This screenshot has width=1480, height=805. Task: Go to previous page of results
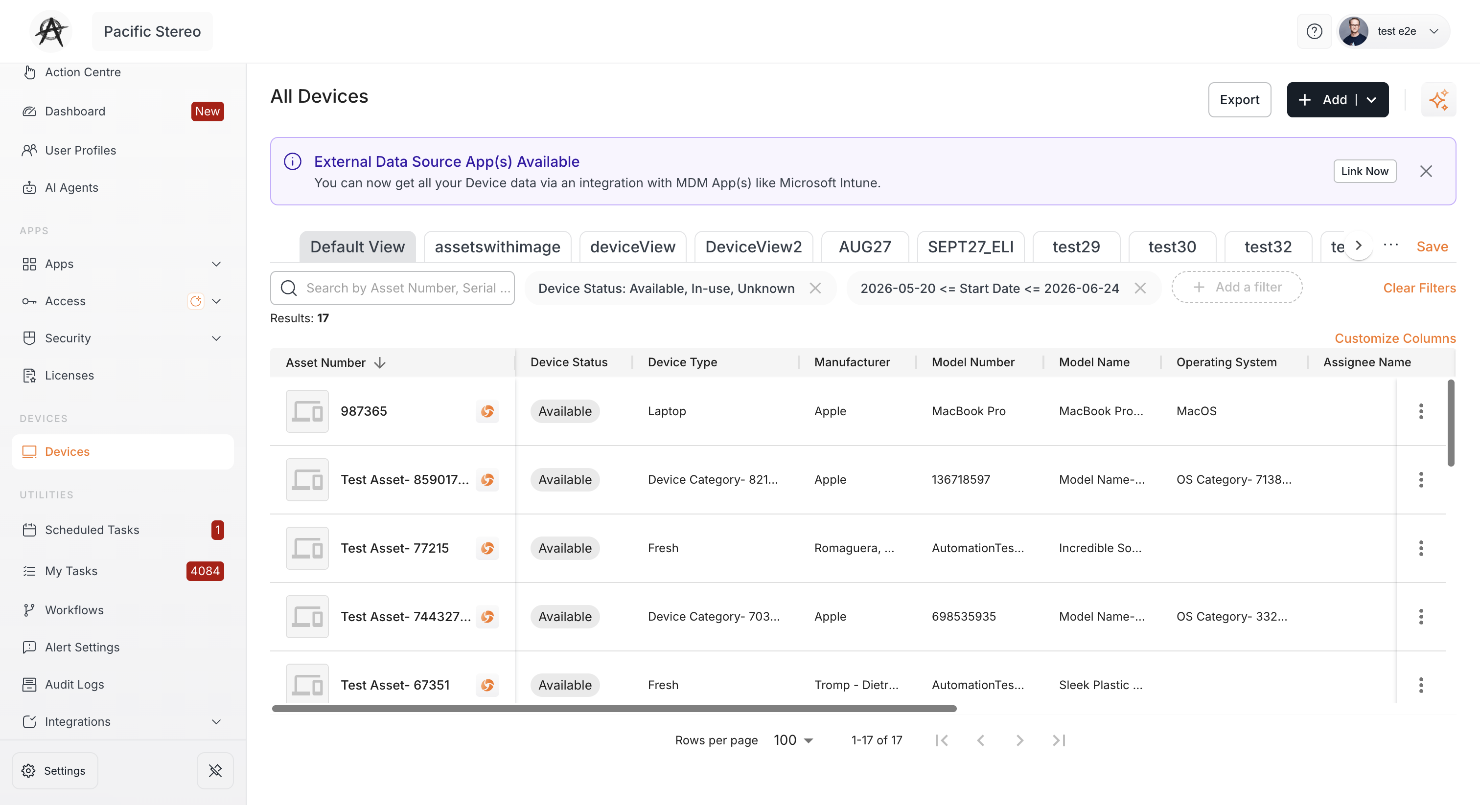(x=981, y=741)
